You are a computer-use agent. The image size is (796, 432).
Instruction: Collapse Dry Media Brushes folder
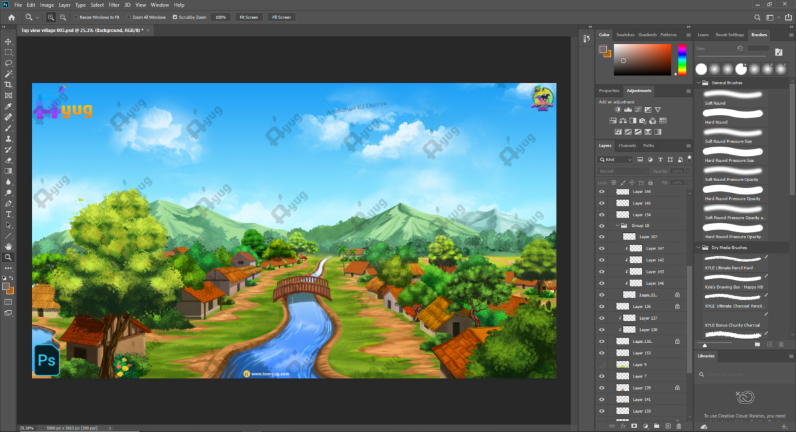tap(699, 248)
